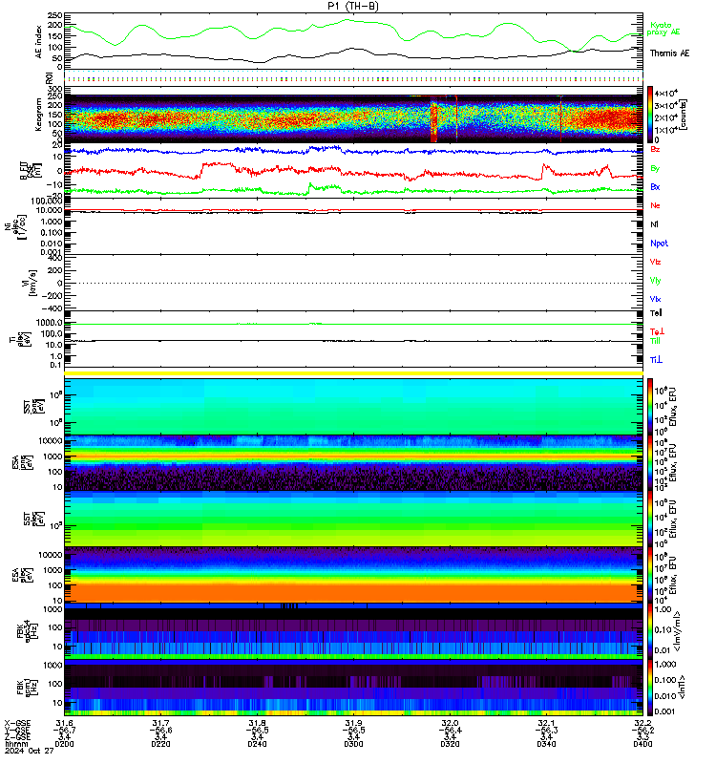This screenshot has height=764, width=716.
Task: Click the Keogram axis label
Action: coord(38,115)
